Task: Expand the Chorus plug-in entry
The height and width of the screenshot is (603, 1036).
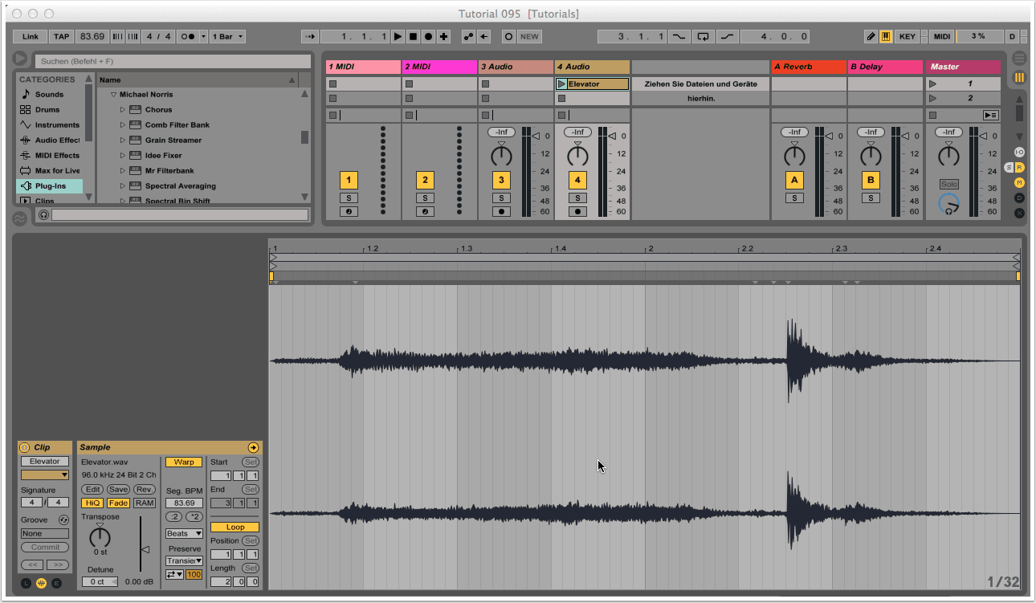Action: [123, 109]
